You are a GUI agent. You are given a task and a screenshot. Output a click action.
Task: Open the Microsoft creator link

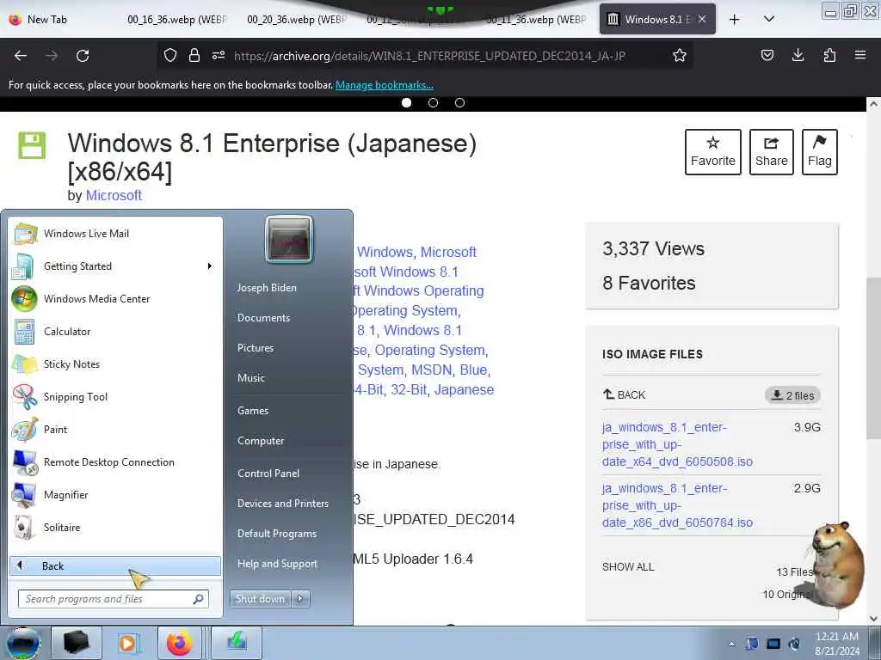(114, 195)
